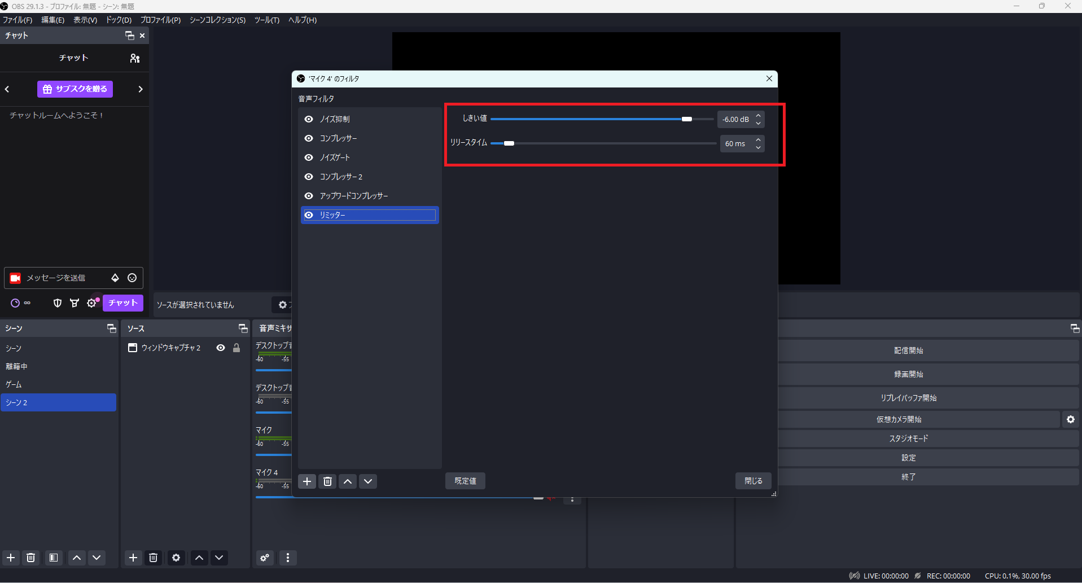Open source properties gear in sources toolbar
1082x583 pixels.
[x=176, y=558]
